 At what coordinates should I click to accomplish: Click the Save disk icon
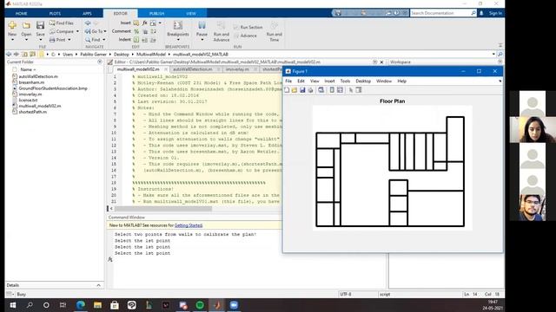[x=41, y=25]
